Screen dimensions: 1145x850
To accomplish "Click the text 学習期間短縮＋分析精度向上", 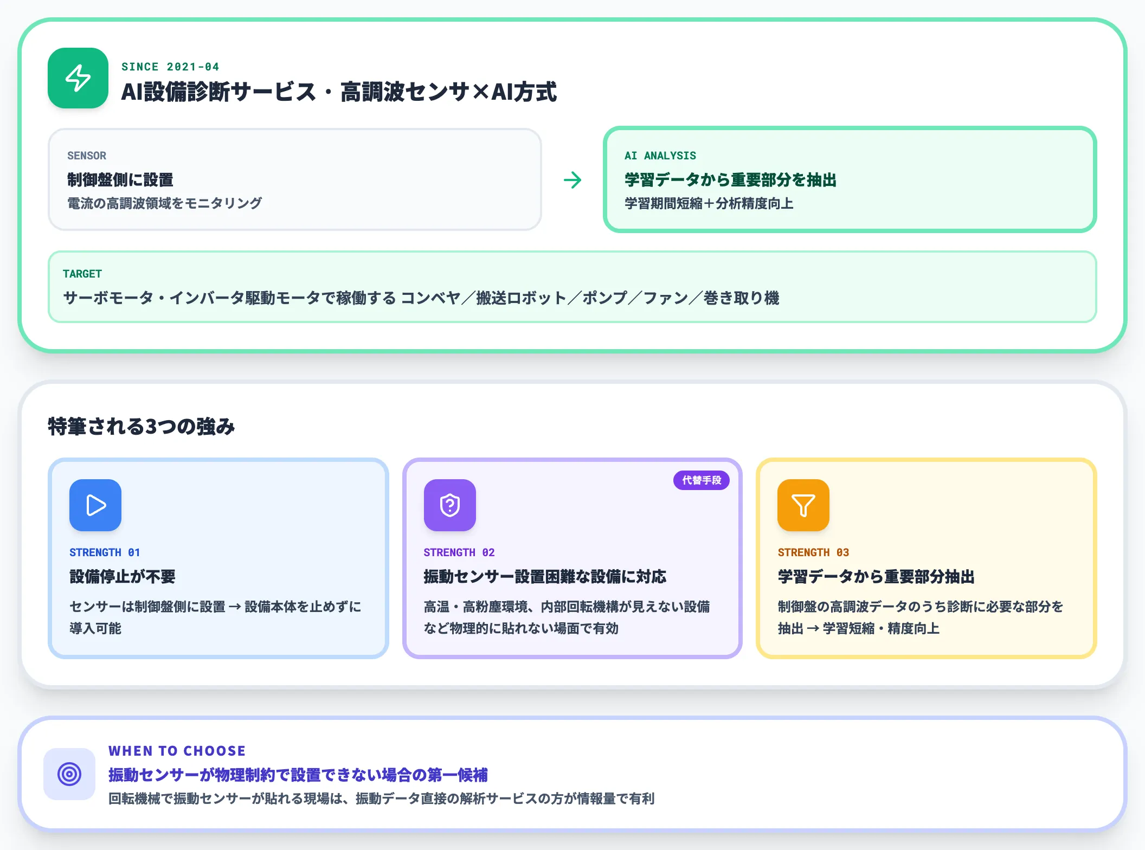I will tap(709, 203).
